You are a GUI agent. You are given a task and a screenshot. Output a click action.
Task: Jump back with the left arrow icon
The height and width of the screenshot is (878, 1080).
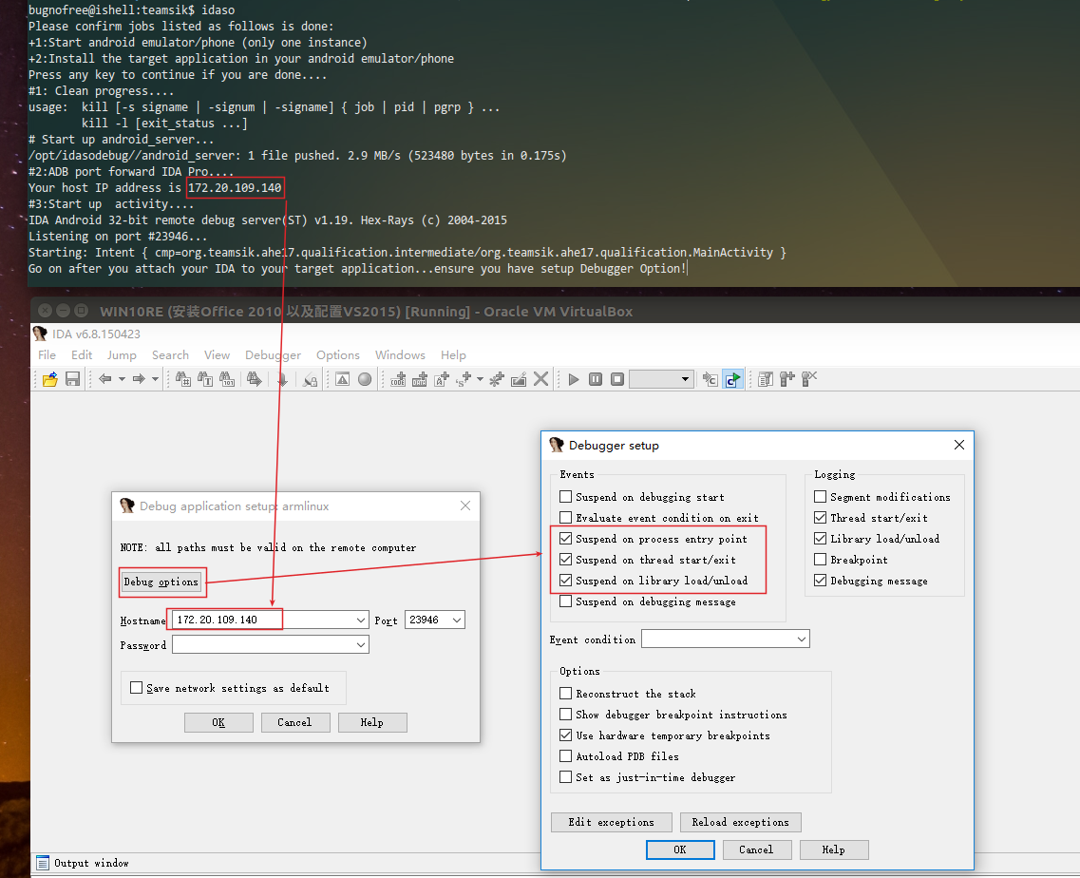tap(104, 379)
